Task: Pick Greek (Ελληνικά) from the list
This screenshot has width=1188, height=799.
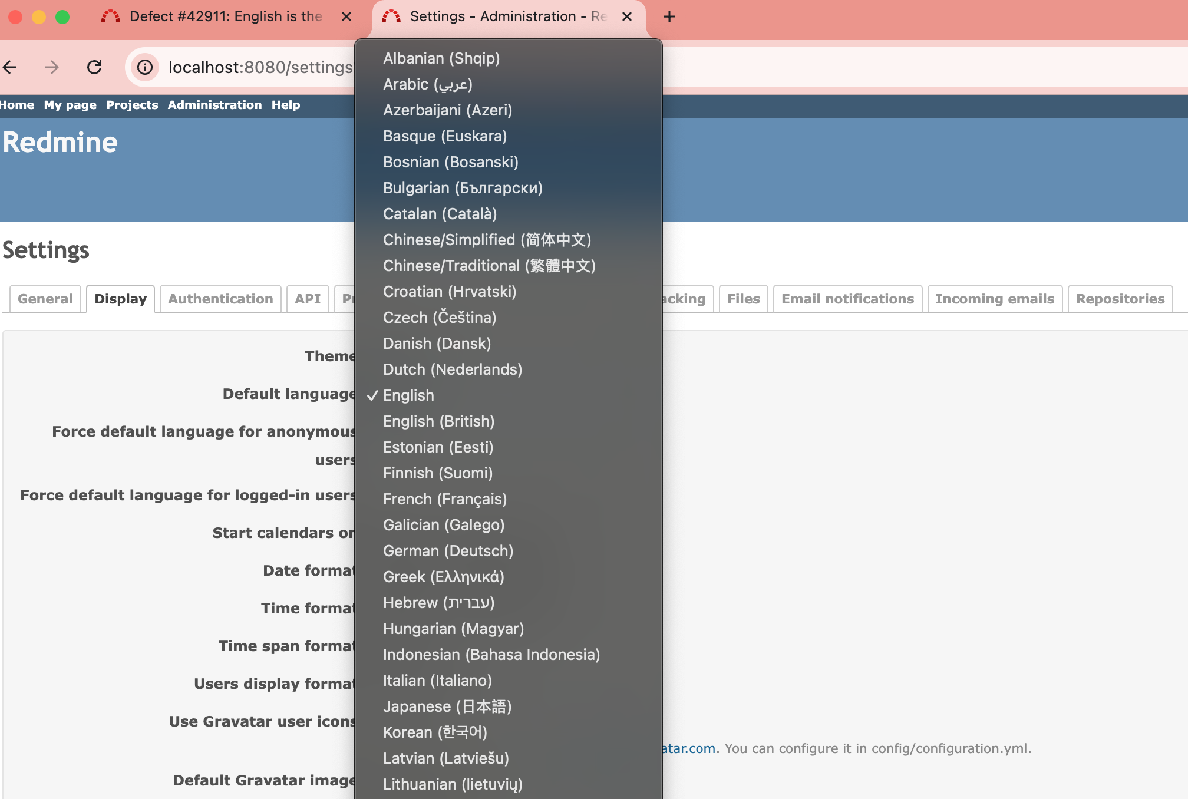Action: coord(509,577)
